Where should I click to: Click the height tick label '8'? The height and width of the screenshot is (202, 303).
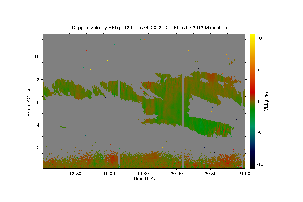point(38,79)
